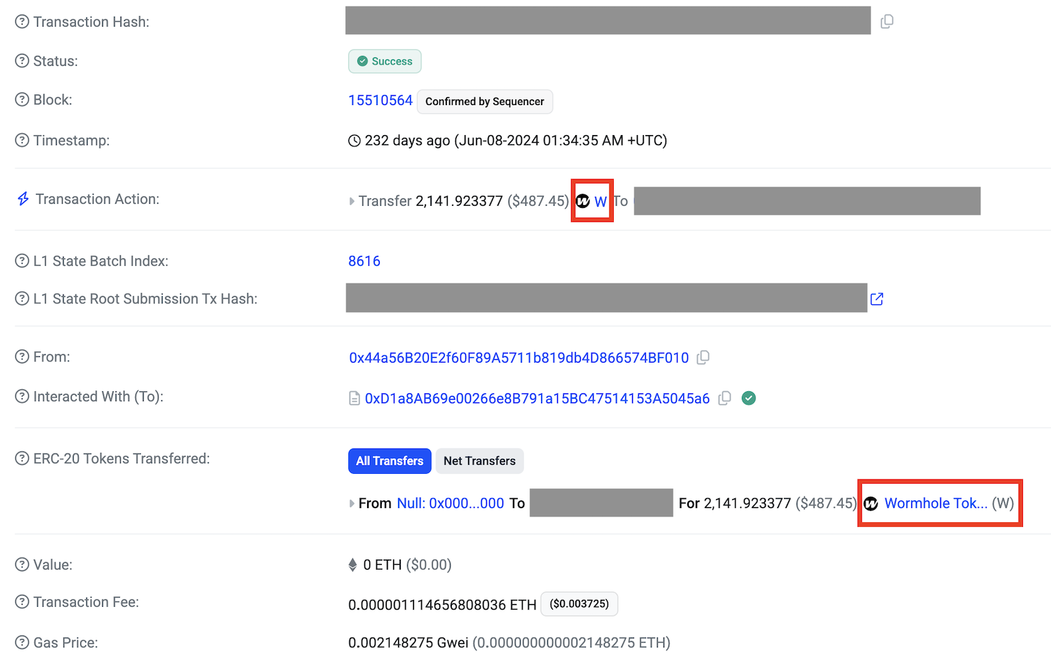Expand the Transfer arrow in Transaction Action
Viewport: 1051px width, 667px height.
tap(352, 202)
